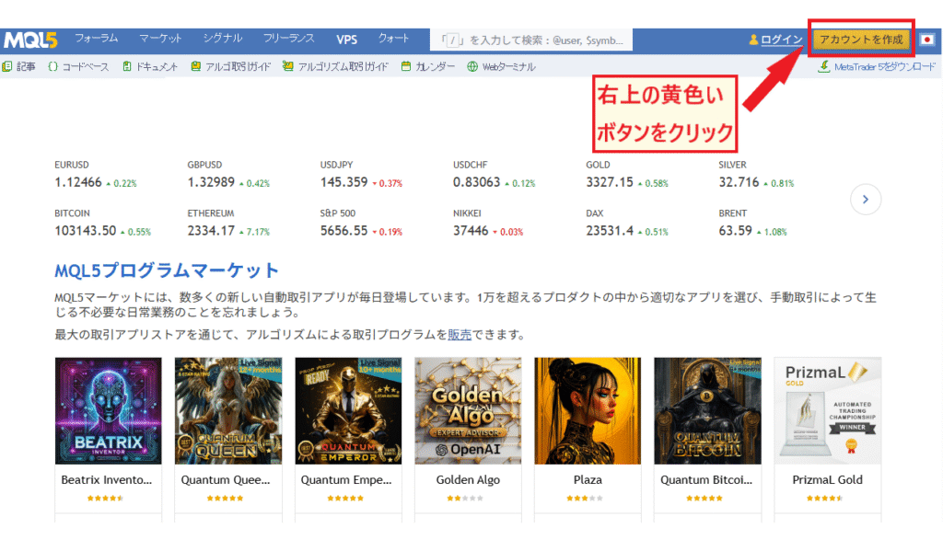Viewport: 943px width, 551px height.
Task: Open the ETHEREUM quote
Action: click(228, 223)
